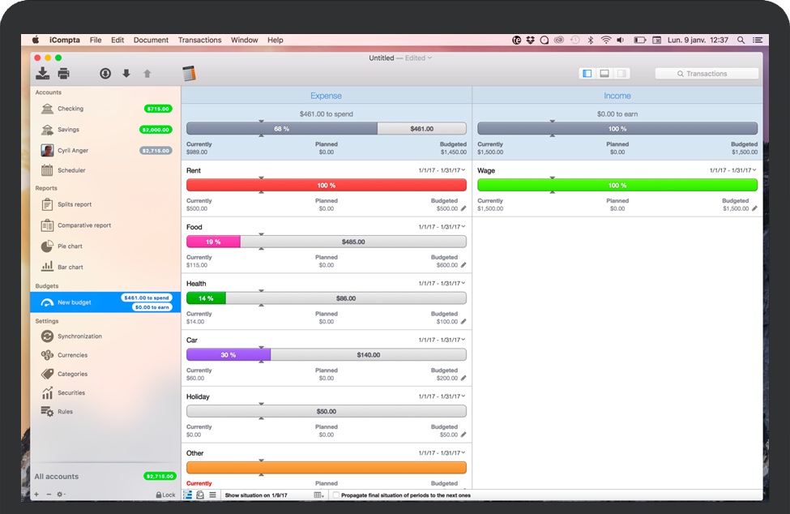Open the Pie chart report
This screenshot has height=514, width=790.
(x=69, y=246)
